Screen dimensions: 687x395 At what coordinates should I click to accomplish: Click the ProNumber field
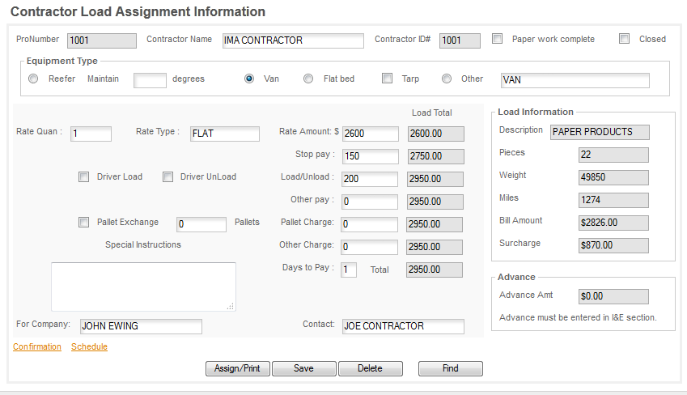point(102,40)
